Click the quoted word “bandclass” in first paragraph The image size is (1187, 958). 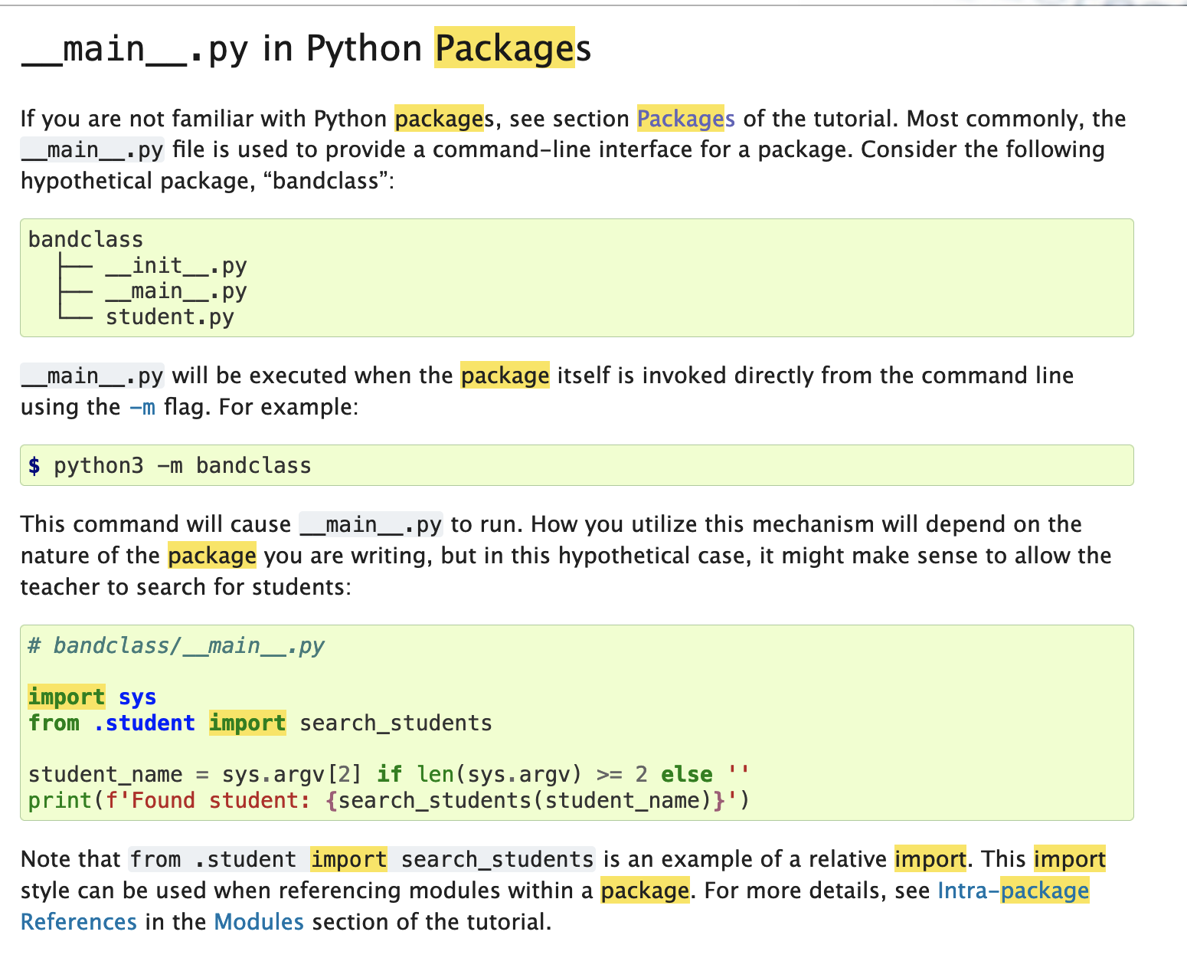(325, 181)
